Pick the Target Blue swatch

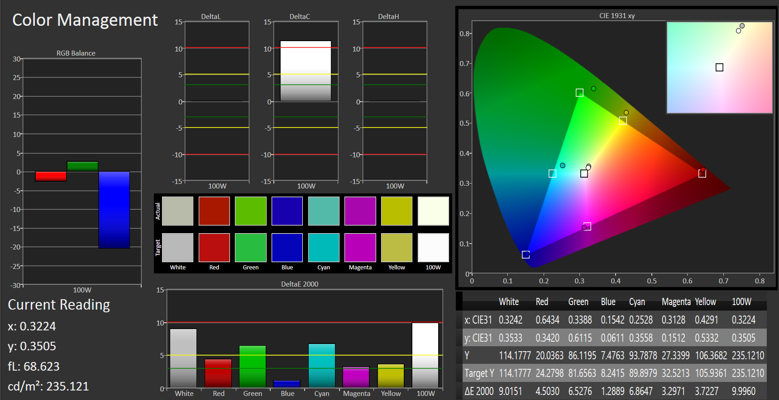287,247
